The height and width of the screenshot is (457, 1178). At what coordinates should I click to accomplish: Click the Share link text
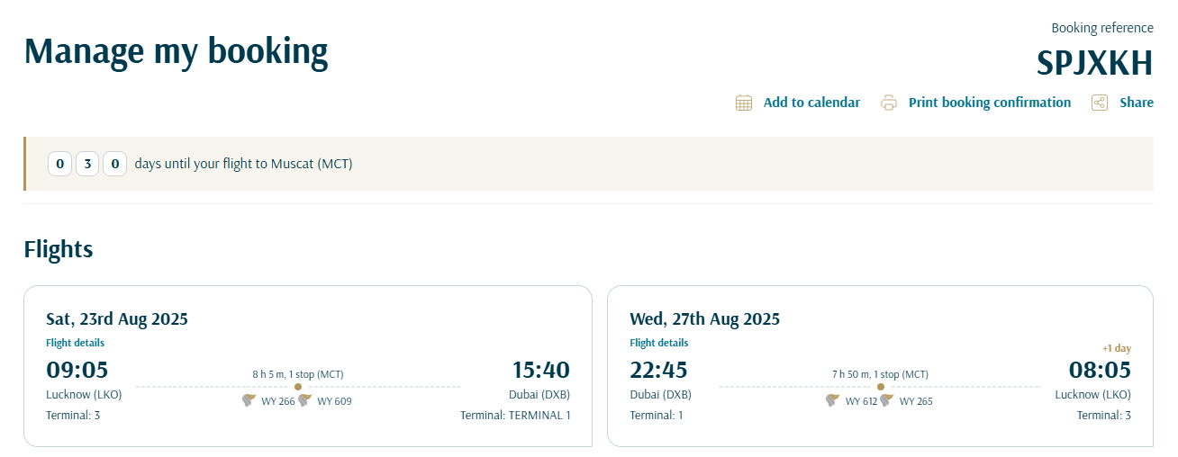click(x=1137, y=103)
